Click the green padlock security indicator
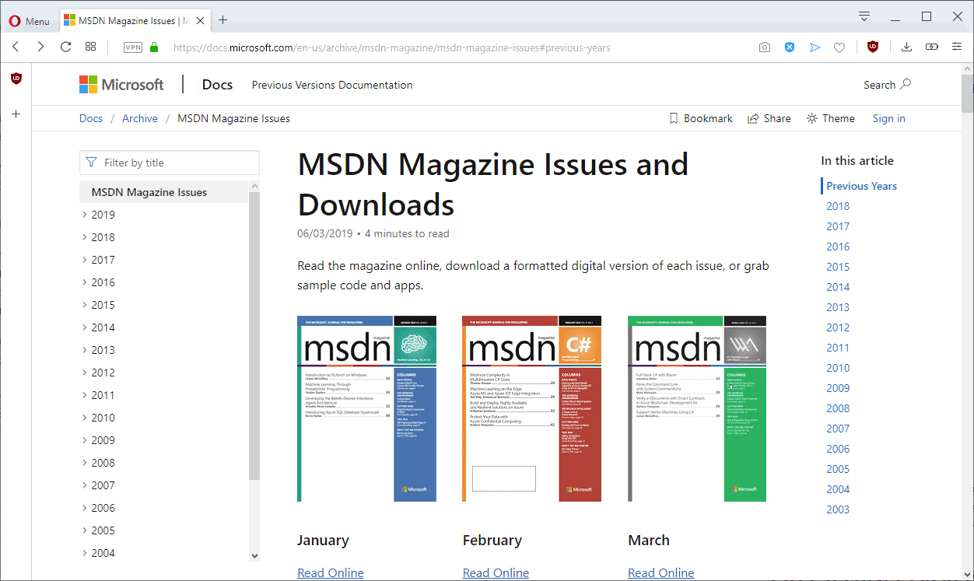 (152, 47)
